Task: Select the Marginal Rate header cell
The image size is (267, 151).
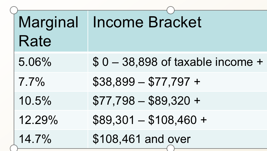Action: tap(51, 31)
